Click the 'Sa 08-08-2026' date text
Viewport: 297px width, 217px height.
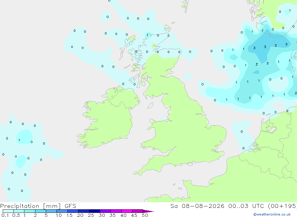point(198,206)
